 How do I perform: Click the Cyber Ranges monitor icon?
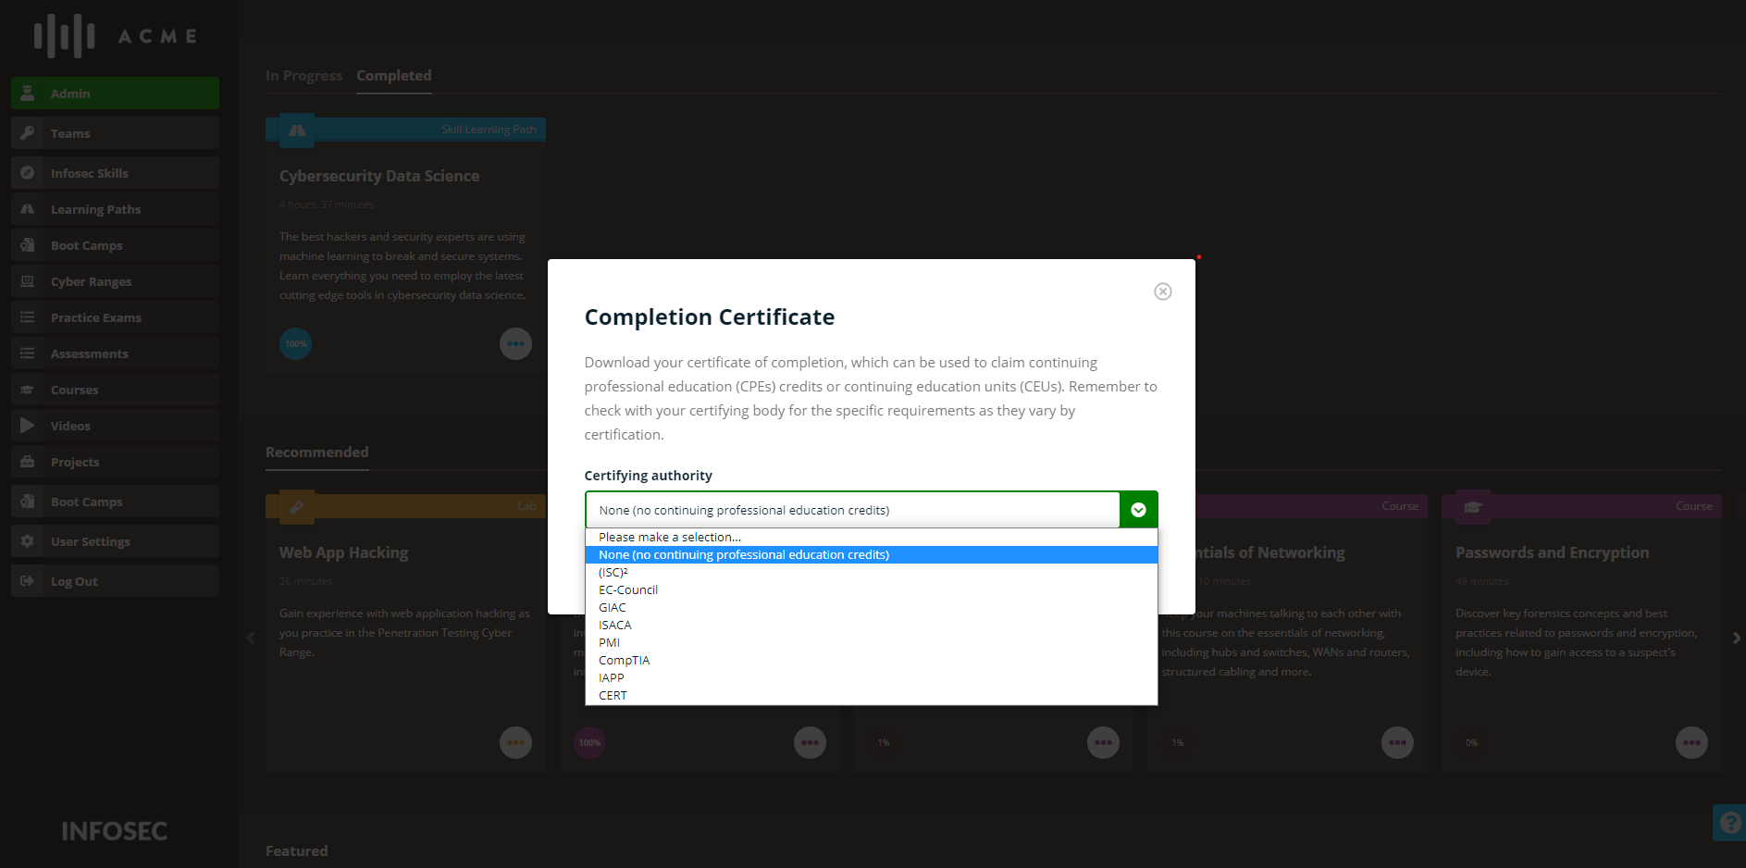click(28, 281)
